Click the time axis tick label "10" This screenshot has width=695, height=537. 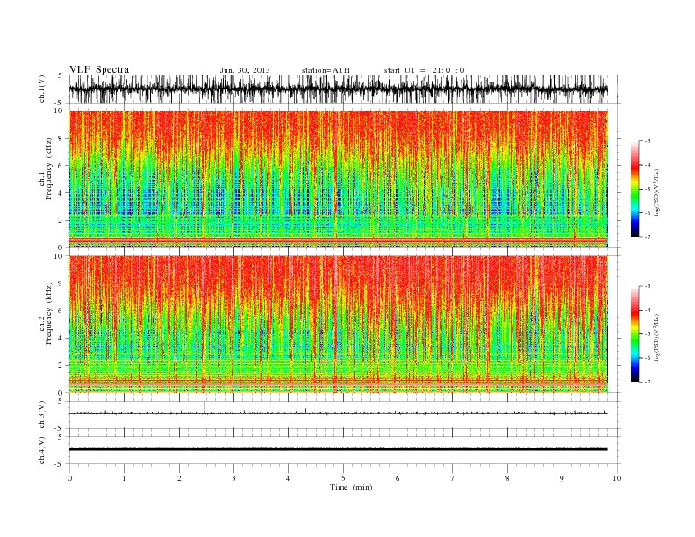click(617, 478)
